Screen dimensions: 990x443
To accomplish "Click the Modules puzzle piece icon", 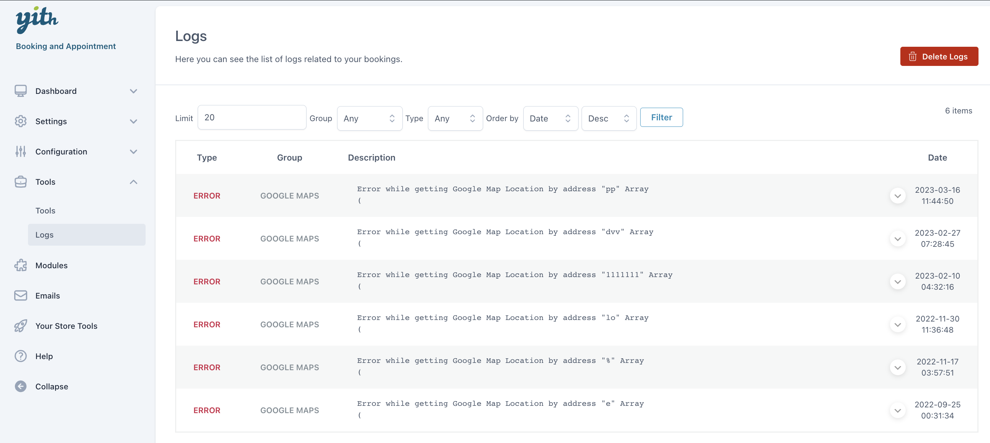I will [21, 265].
